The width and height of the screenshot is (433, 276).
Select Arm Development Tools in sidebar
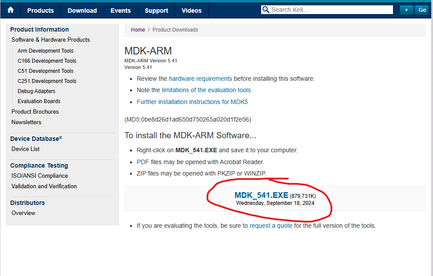46,51
